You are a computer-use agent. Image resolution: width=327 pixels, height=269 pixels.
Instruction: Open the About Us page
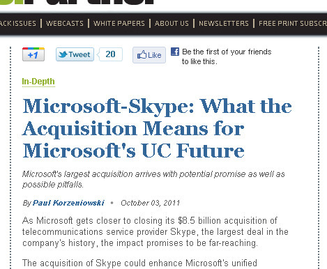pos(172,24)
